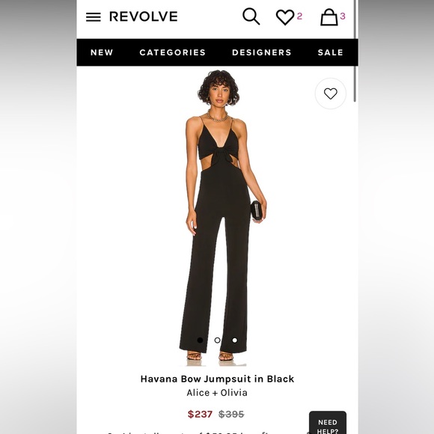This screenshot has height=434, width=434.
Task: Select the first image carousel dot
Action: click(200, 340)
